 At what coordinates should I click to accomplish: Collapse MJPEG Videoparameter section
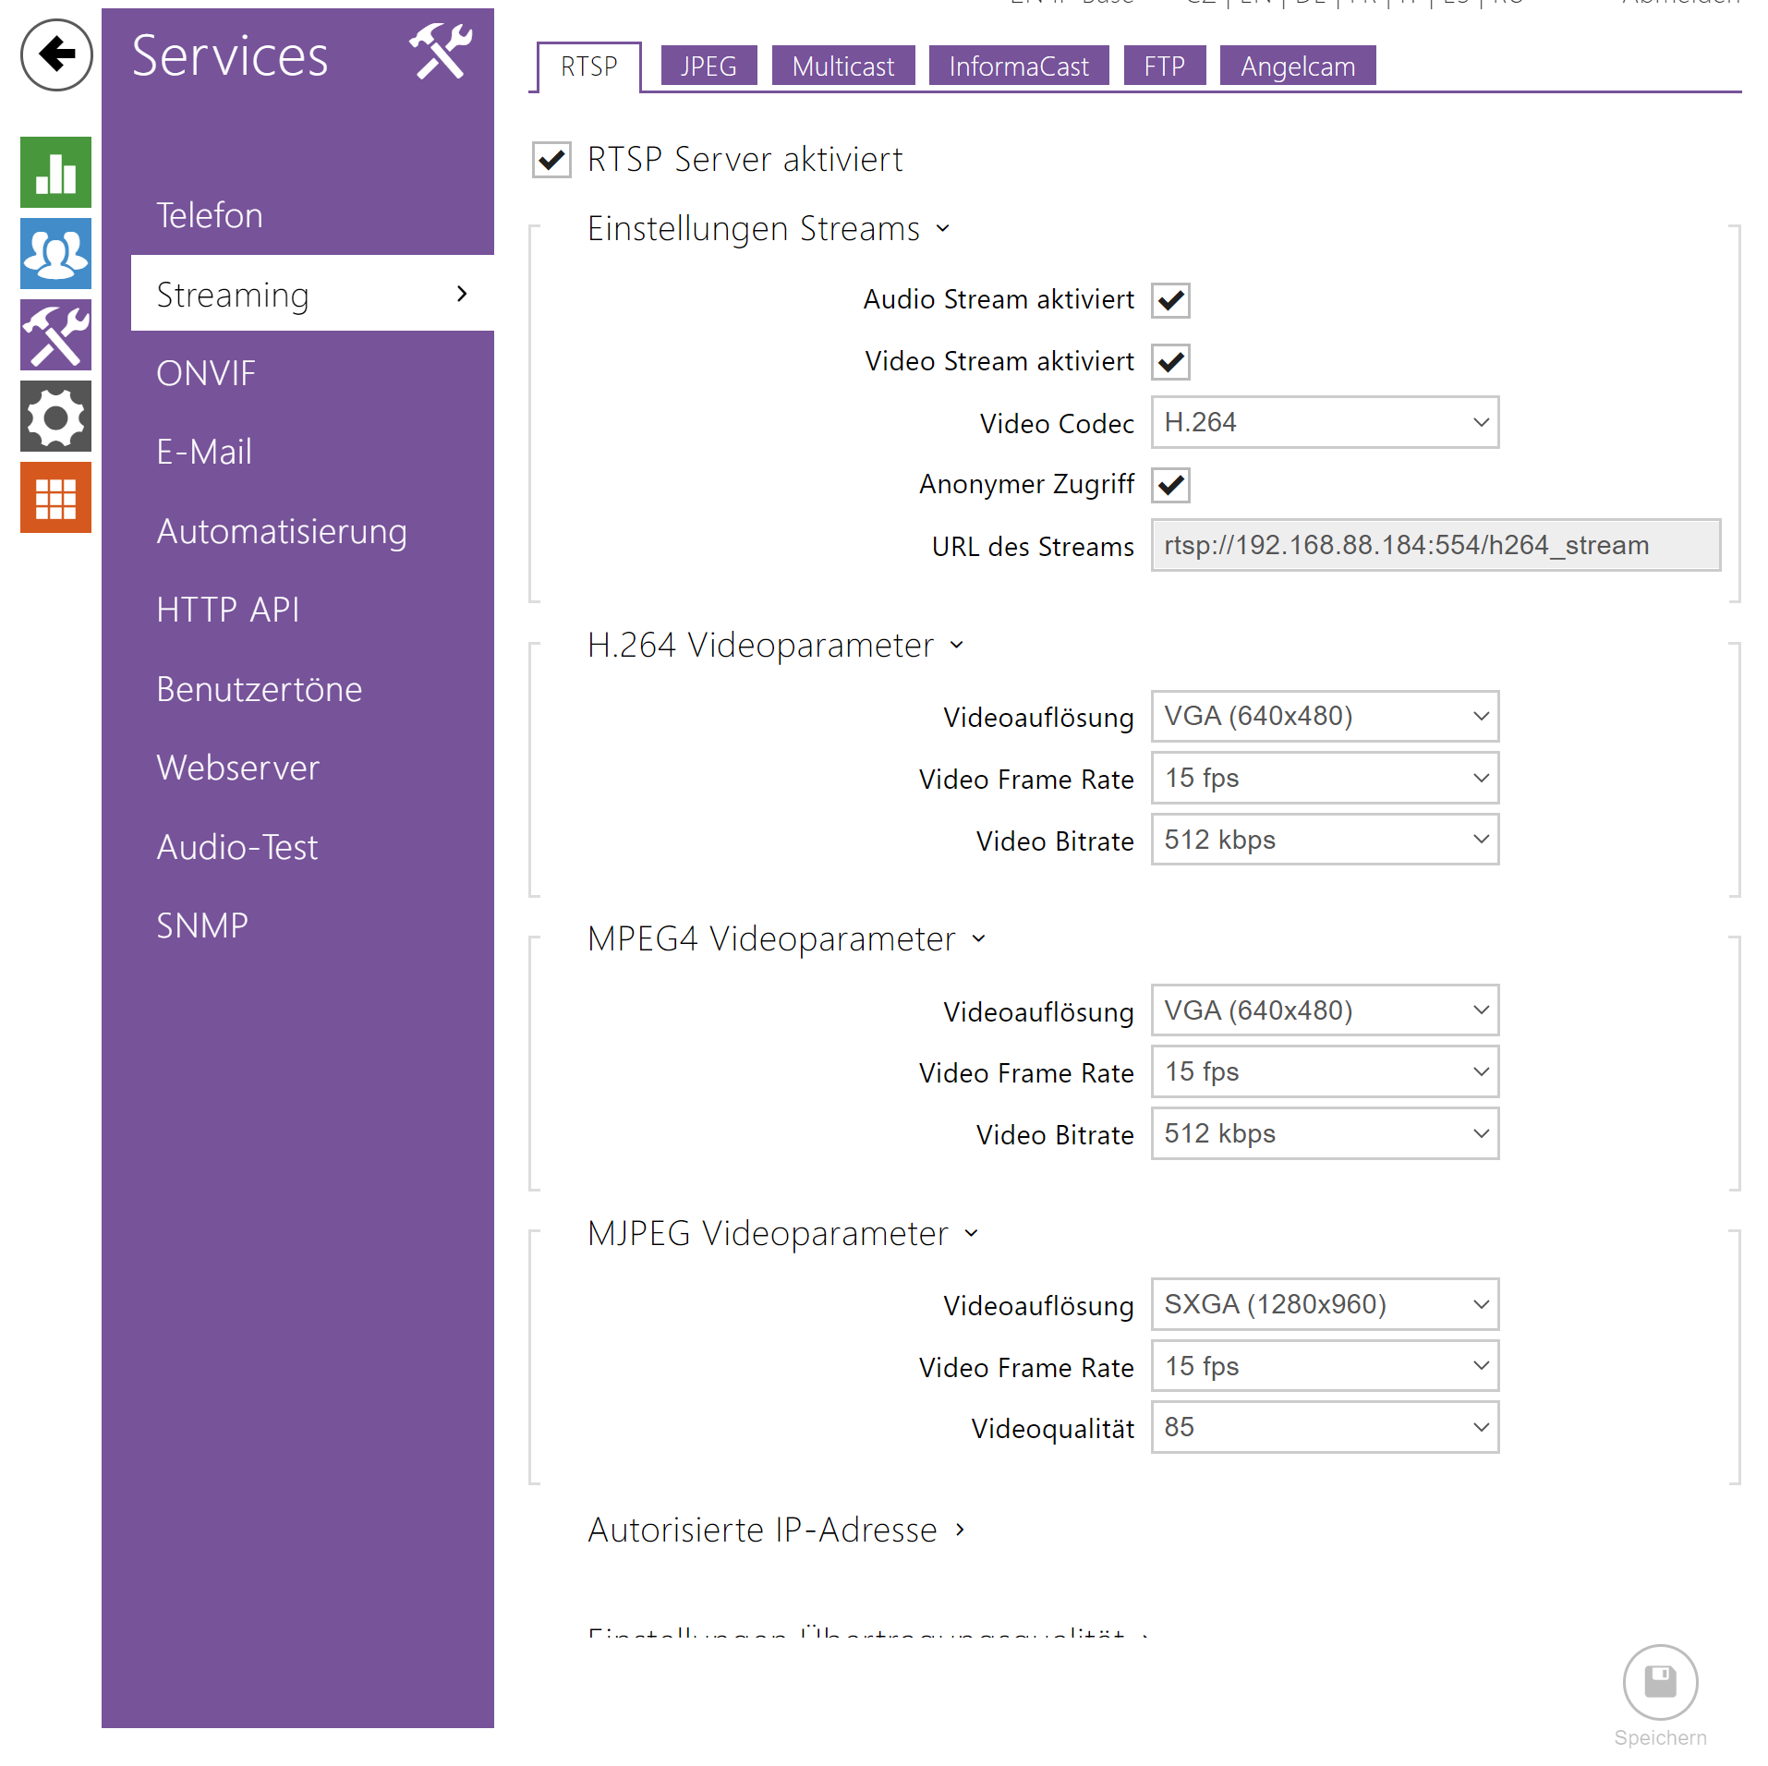coord(782,1234)
